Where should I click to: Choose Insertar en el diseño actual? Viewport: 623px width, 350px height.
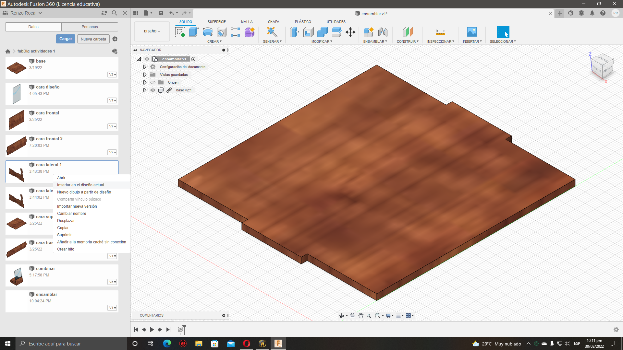pyautogui.click(x=92, y=185)
